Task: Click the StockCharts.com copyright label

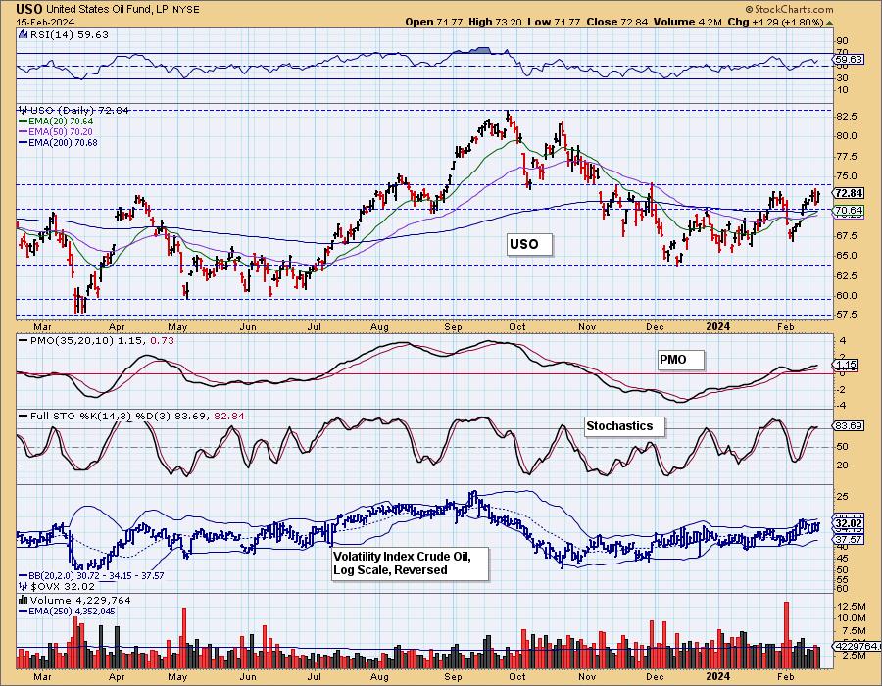Action: point(789,9)
